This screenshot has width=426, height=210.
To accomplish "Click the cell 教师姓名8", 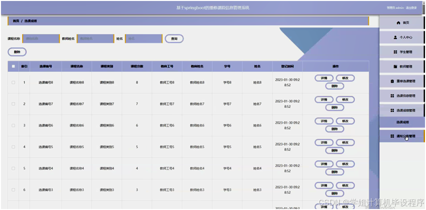I will [x=197, y=82].
